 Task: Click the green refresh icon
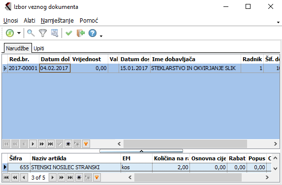coord(10,33)
